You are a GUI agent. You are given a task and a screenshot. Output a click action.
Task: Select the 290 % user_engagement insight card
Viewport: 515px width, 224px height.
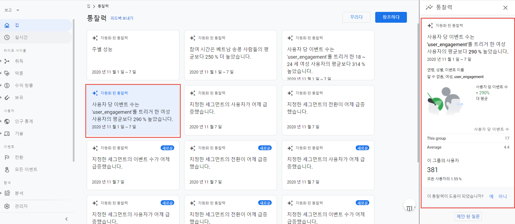coord(133,111)
